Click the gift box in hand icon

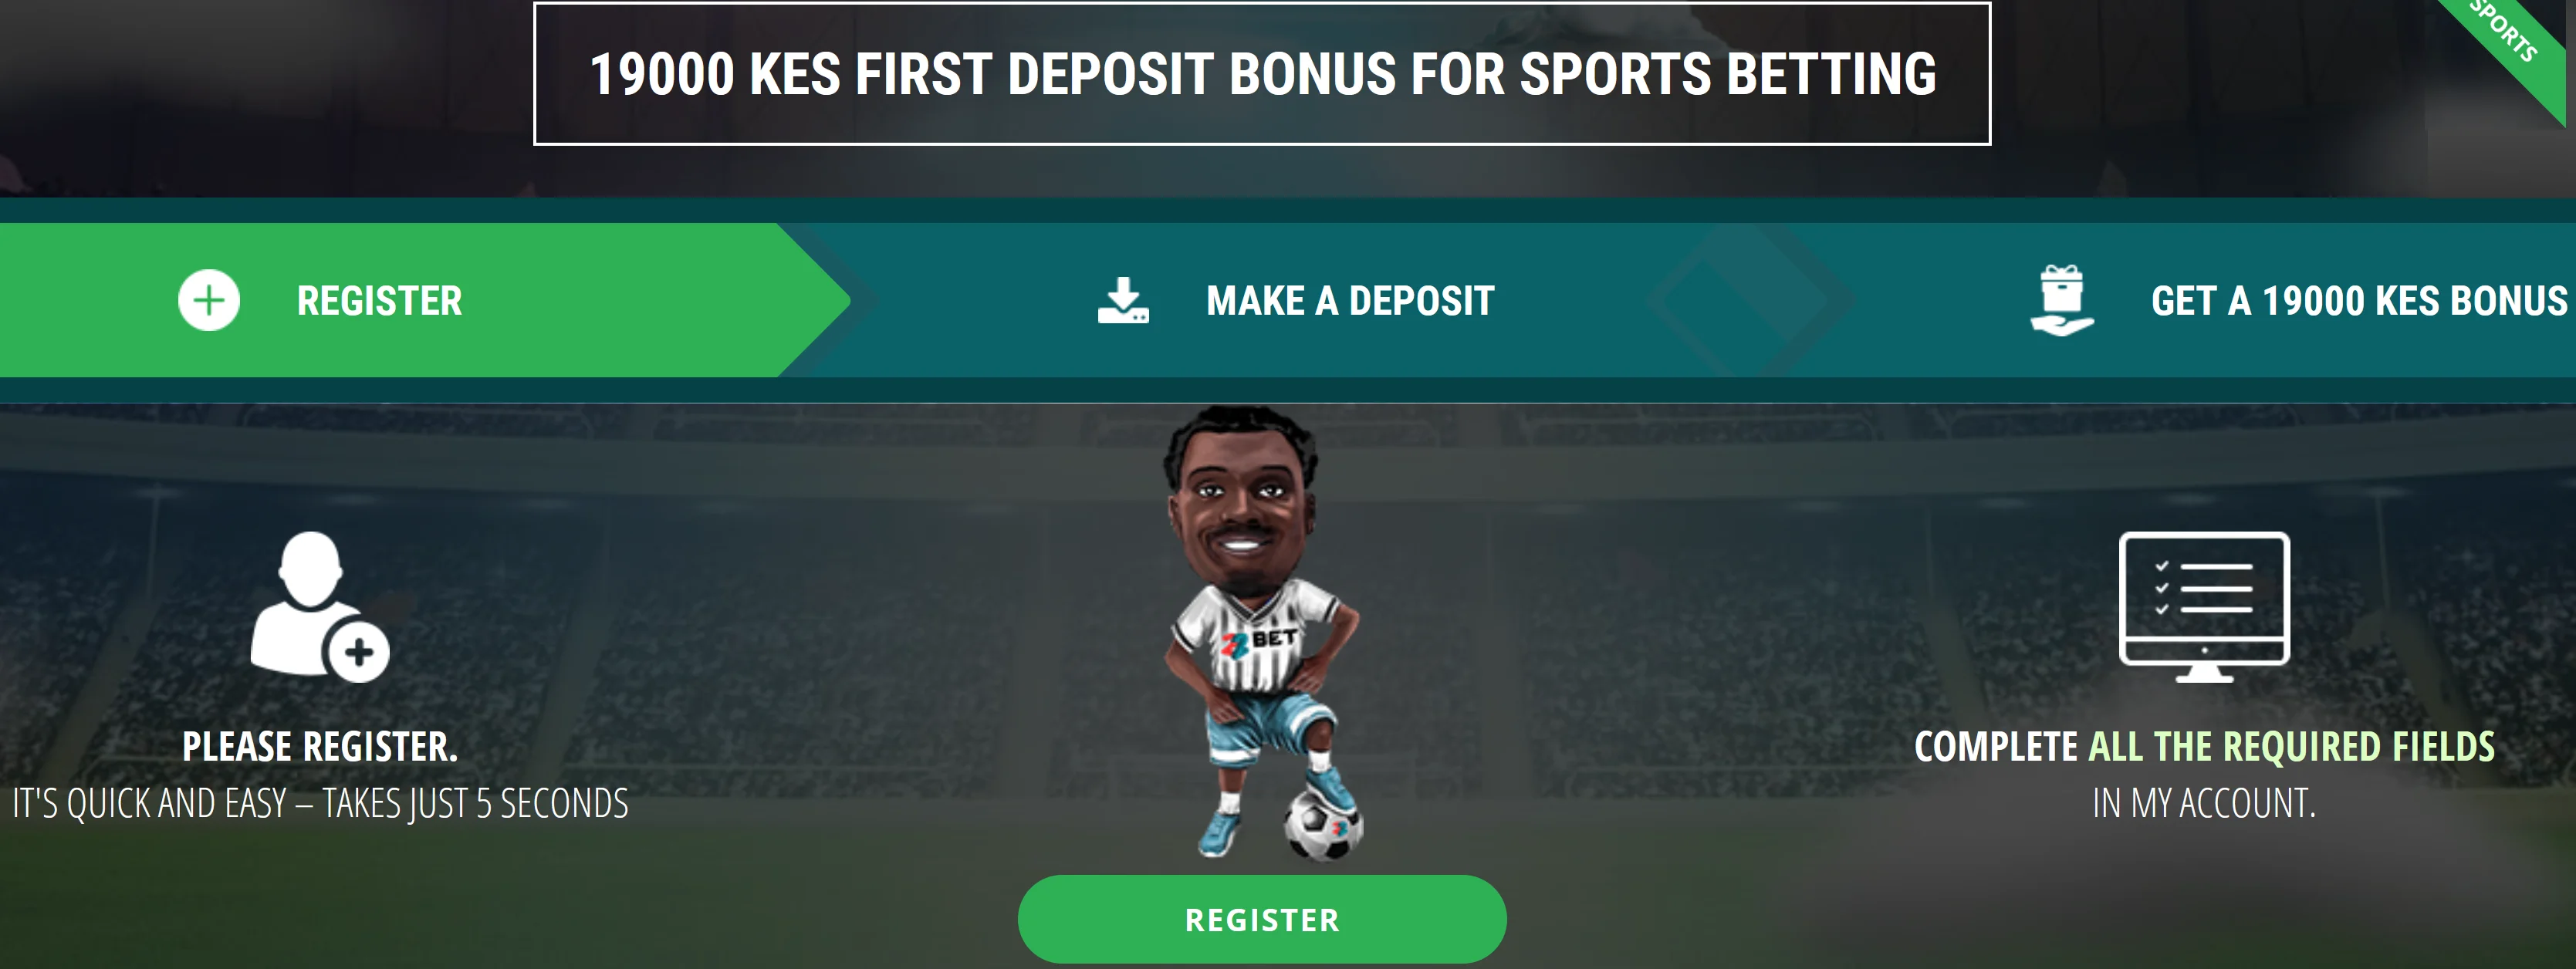click(x=2061, y=300)
